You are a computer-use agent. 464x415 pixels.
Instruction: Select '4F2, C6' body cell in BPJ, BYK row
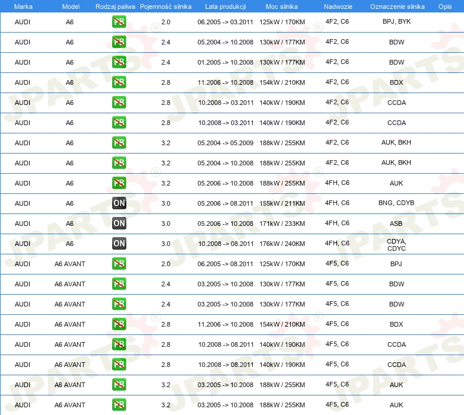[337, 21]
